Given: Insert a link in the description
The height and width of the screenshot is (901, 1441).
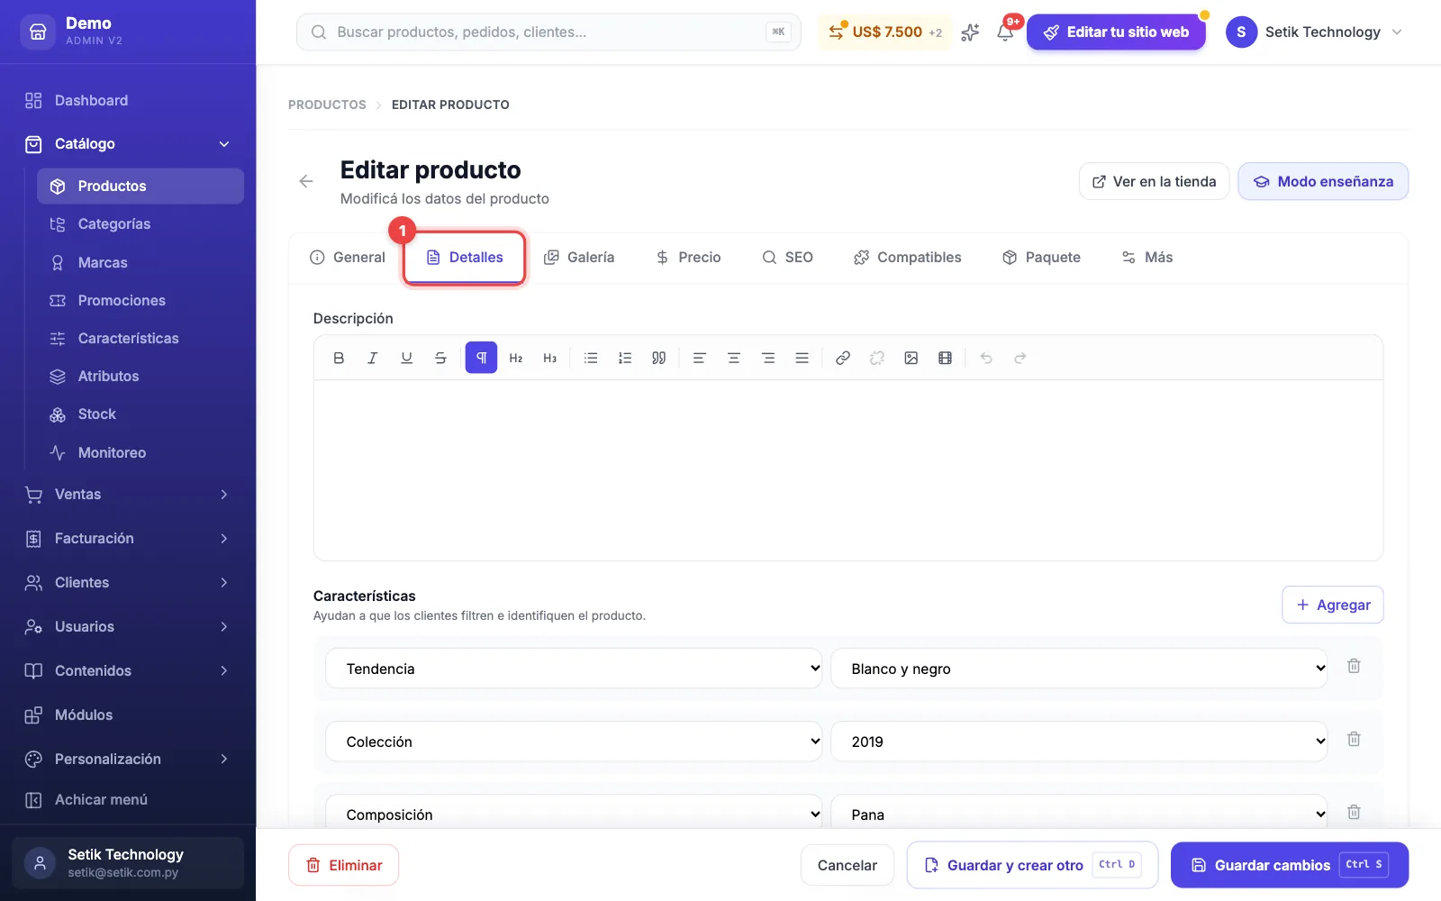Looking at the screenshot, I should (x=843, y=358).
